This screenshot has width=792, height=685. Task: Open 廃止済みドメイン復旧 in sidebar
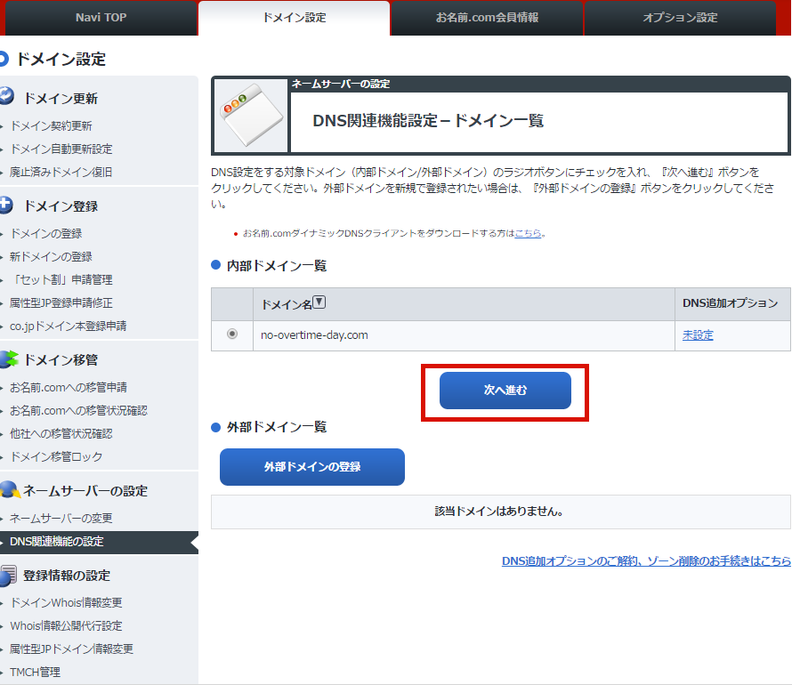(x=61, y=172)
